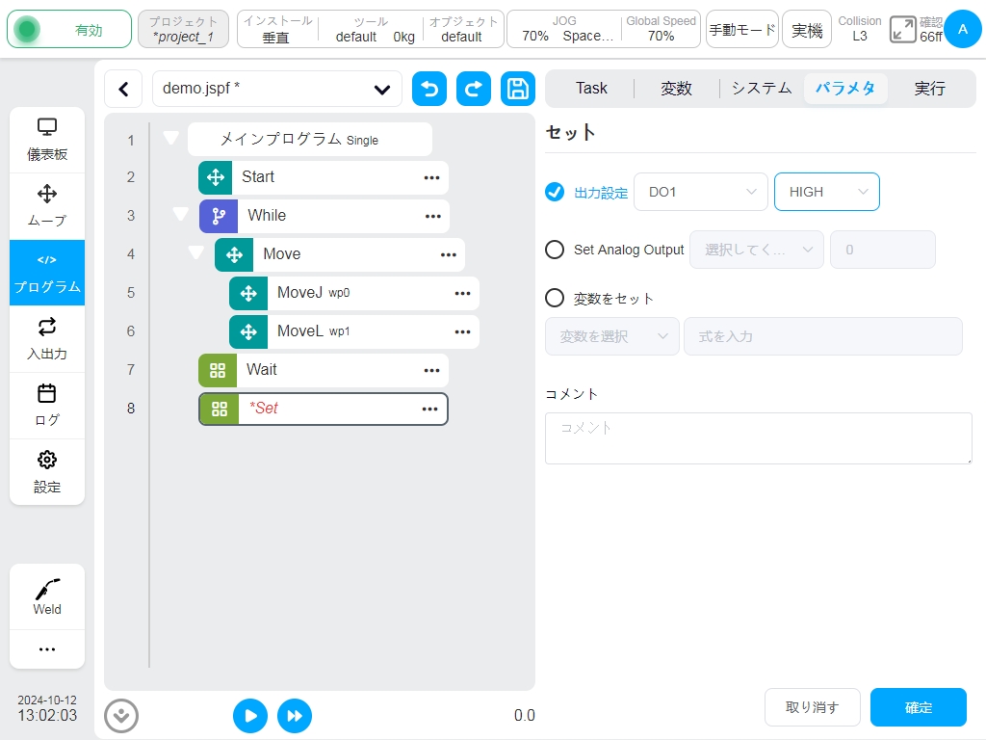
Task: Click the 手動モード mode button
Action: [x=742, y=30]
